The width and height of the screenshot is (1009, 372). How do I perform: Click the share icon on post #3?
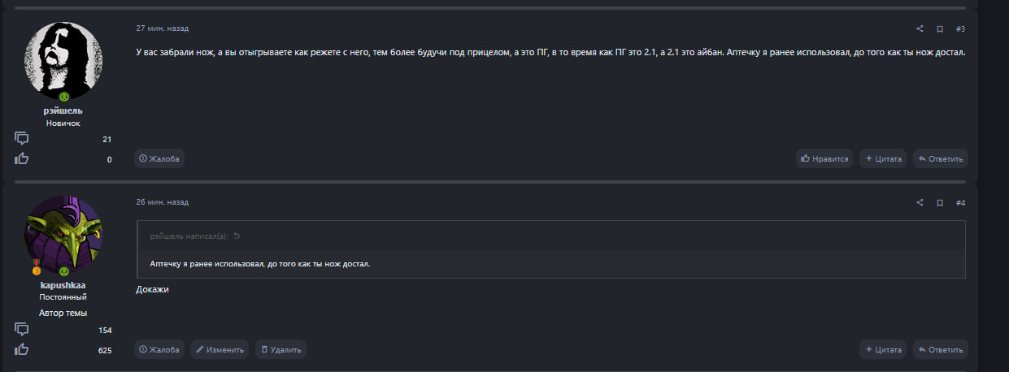920,29
